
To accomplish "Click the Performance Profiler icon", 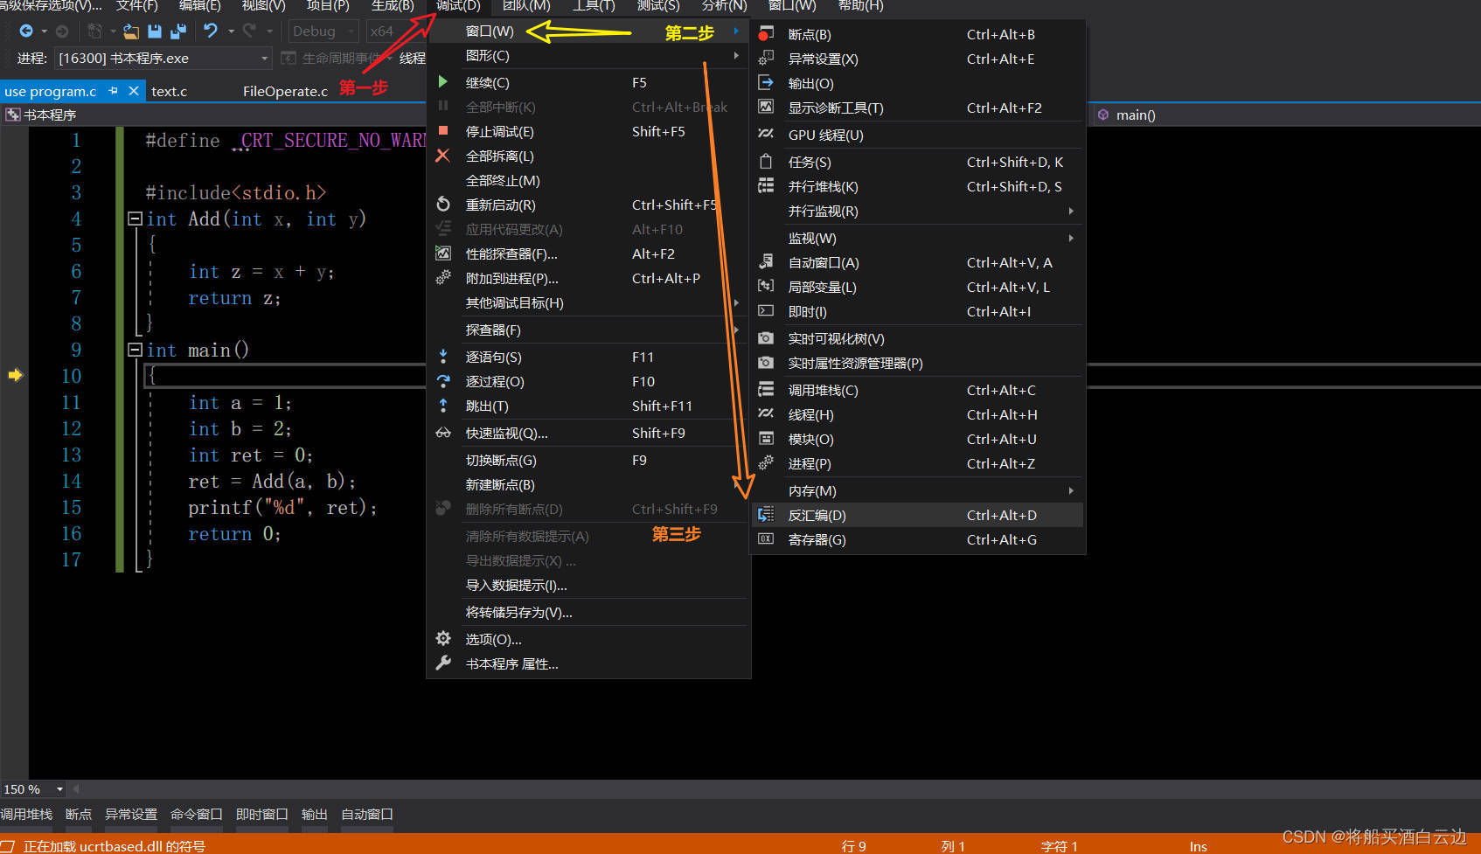I will [442, 253].
